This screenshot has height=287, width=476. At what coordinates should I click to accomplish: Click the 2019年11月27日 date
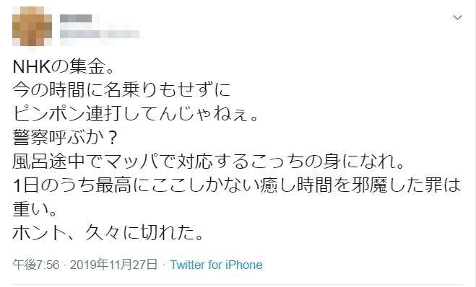tap(113, 265)
